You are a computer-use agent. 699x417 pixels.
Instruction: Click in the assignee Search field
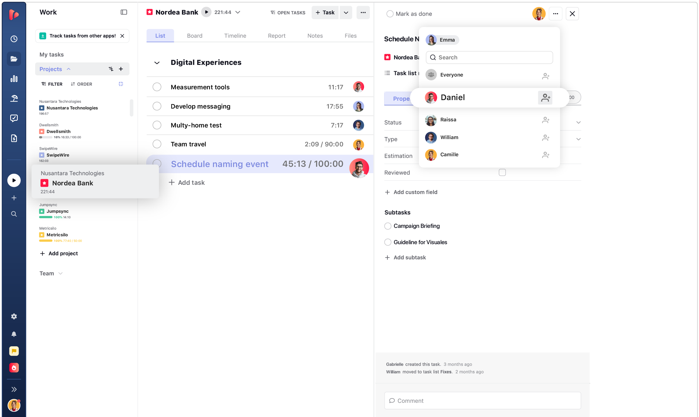(x=489, y=58)
